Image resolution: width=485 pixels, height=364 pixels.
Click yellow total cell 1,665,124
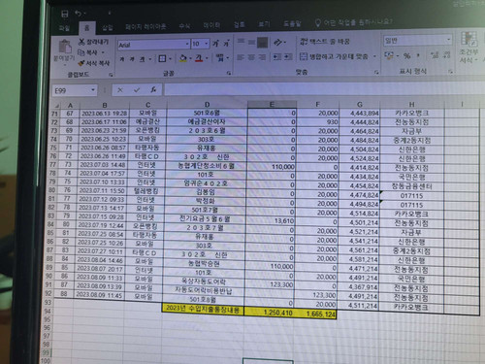315,314
